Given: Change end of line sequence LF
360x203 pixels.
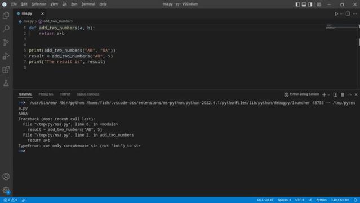Looking at the screenshot, I should pyautogui.click(x=310, y=200).
